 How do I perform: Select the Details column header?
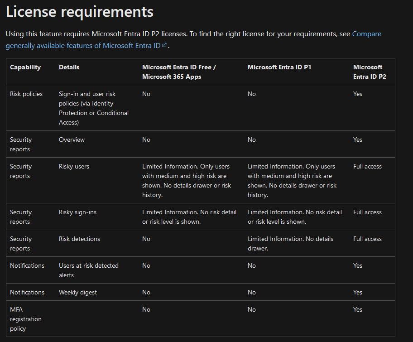69,67
